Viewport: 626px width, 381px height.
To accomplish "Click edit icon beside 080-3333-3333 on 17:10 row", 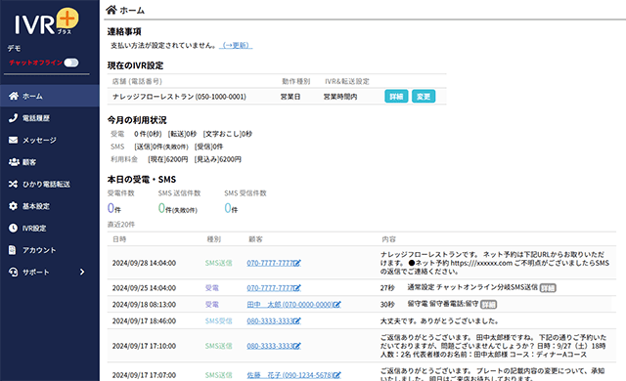I will pyautogui.click(x=297, y=346).
